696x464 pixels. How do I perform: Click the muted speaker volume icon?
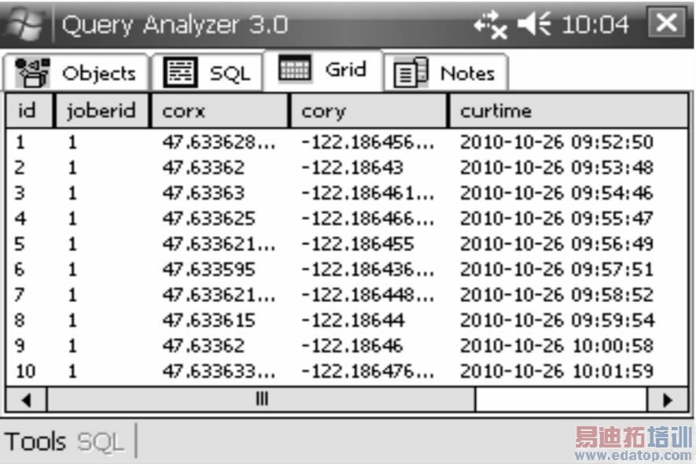(x=535, y=24)
